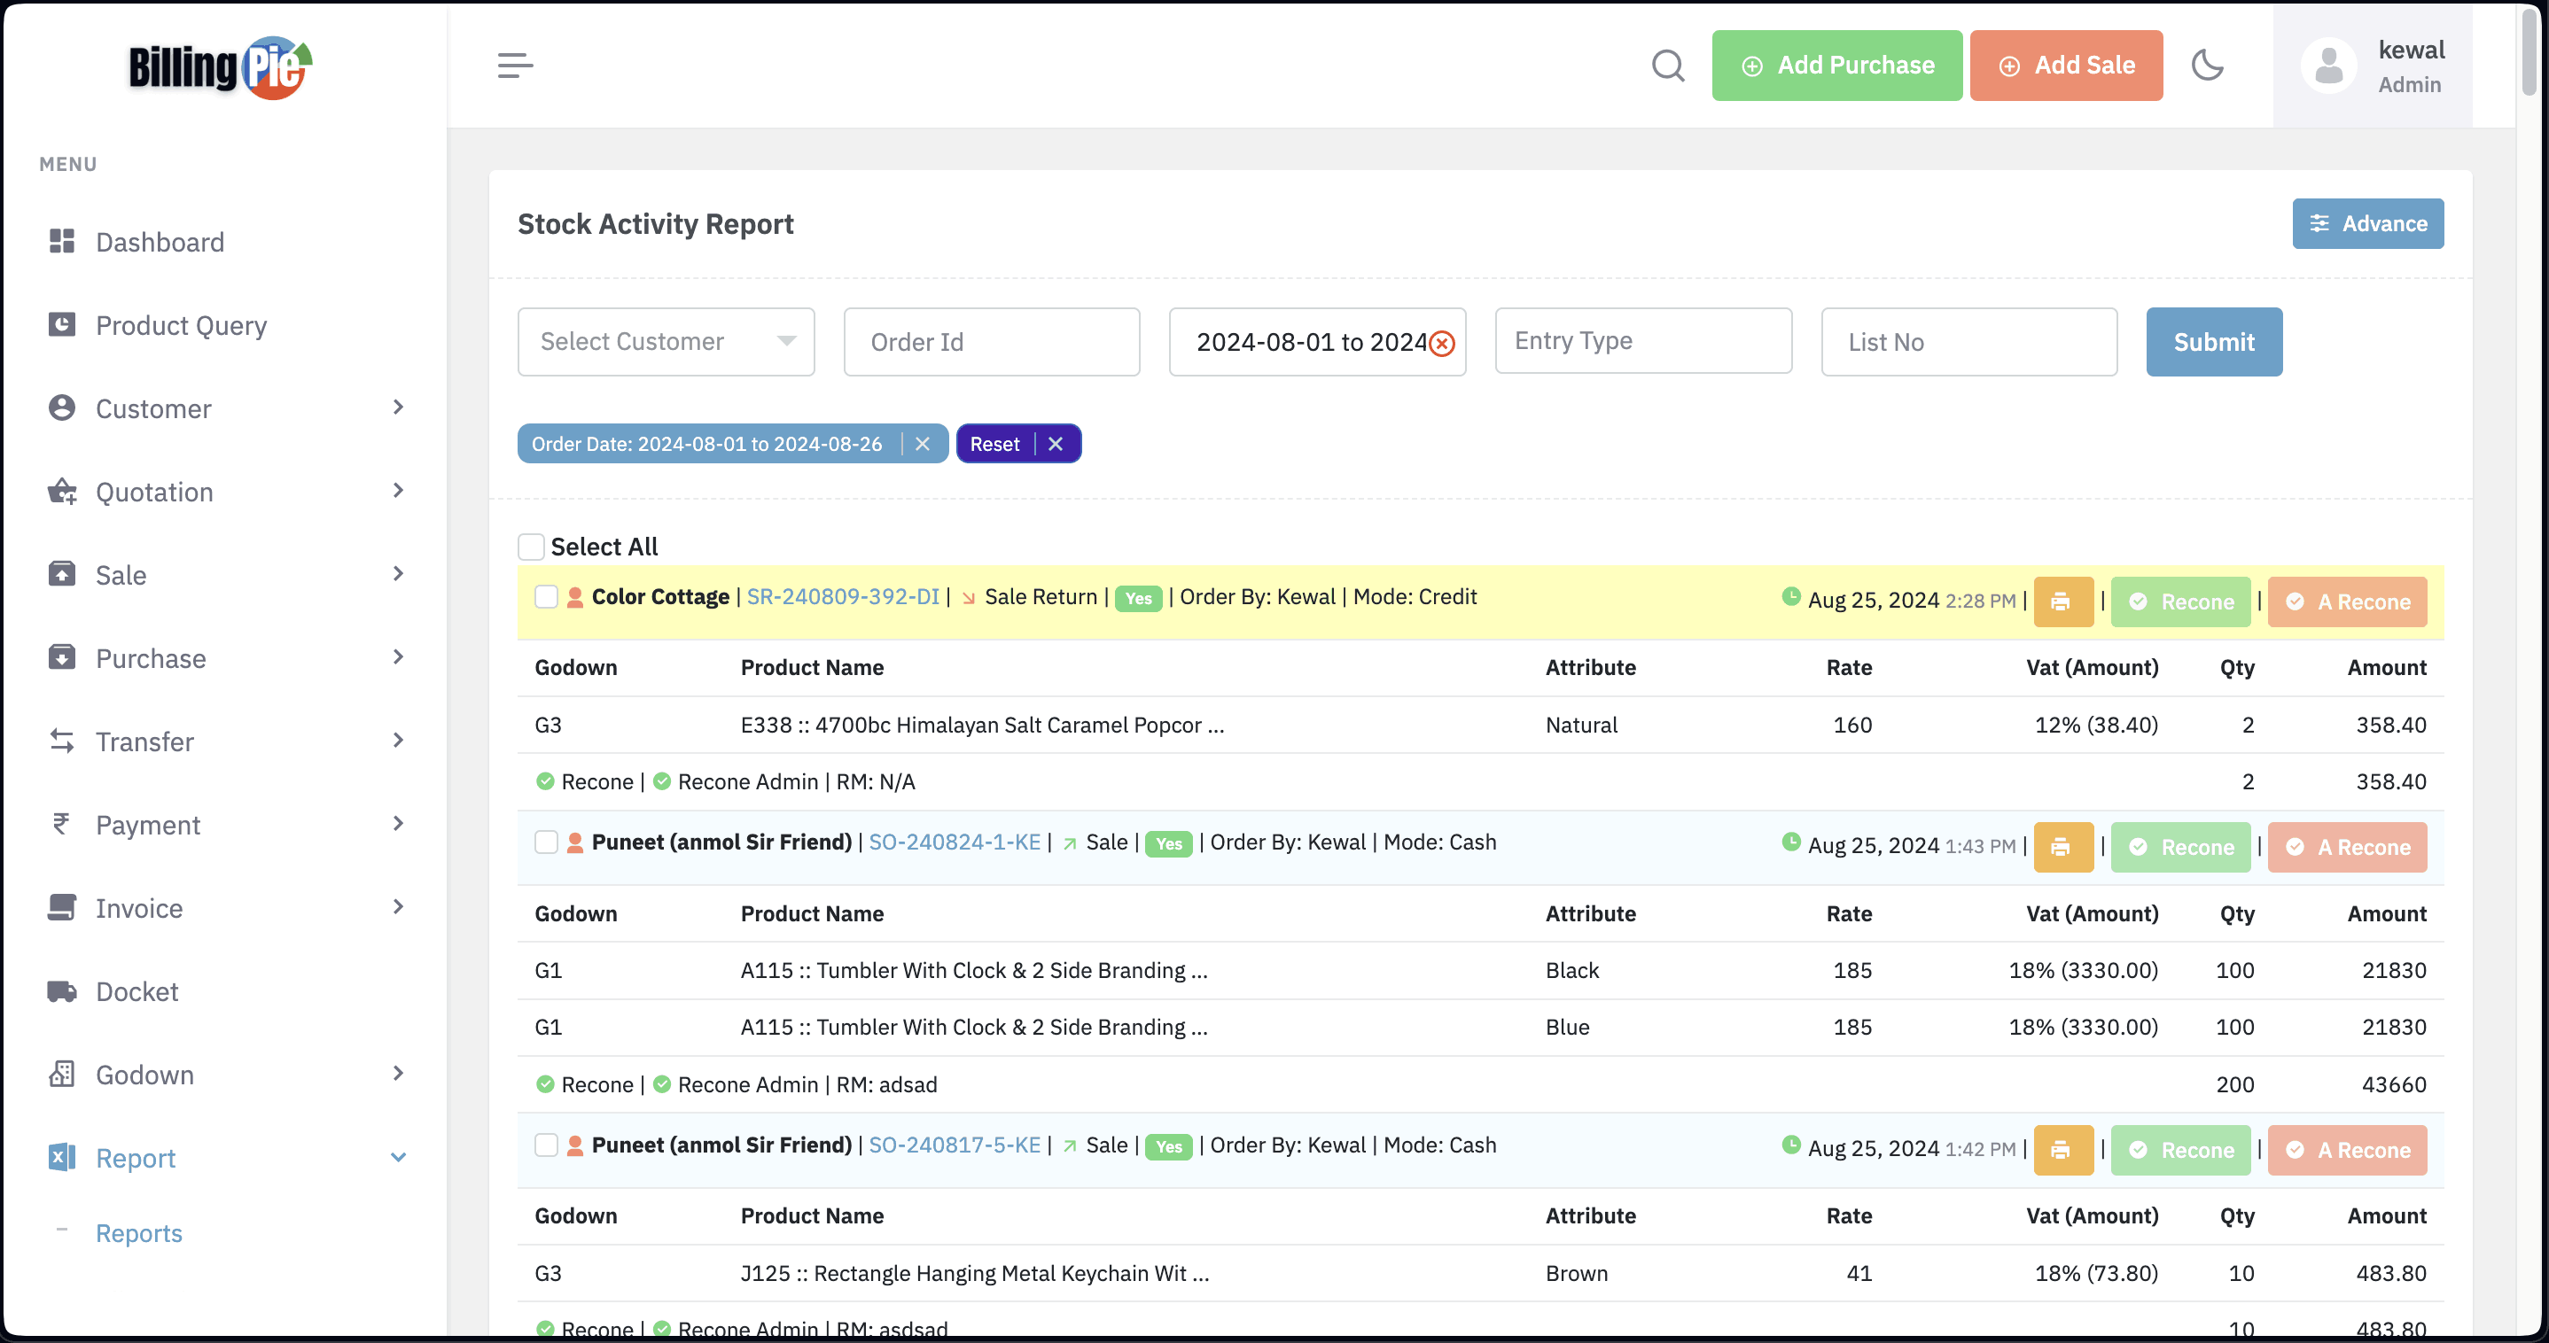Tick the SO-240817-5-KE order checkbox

coord(546,1145)
